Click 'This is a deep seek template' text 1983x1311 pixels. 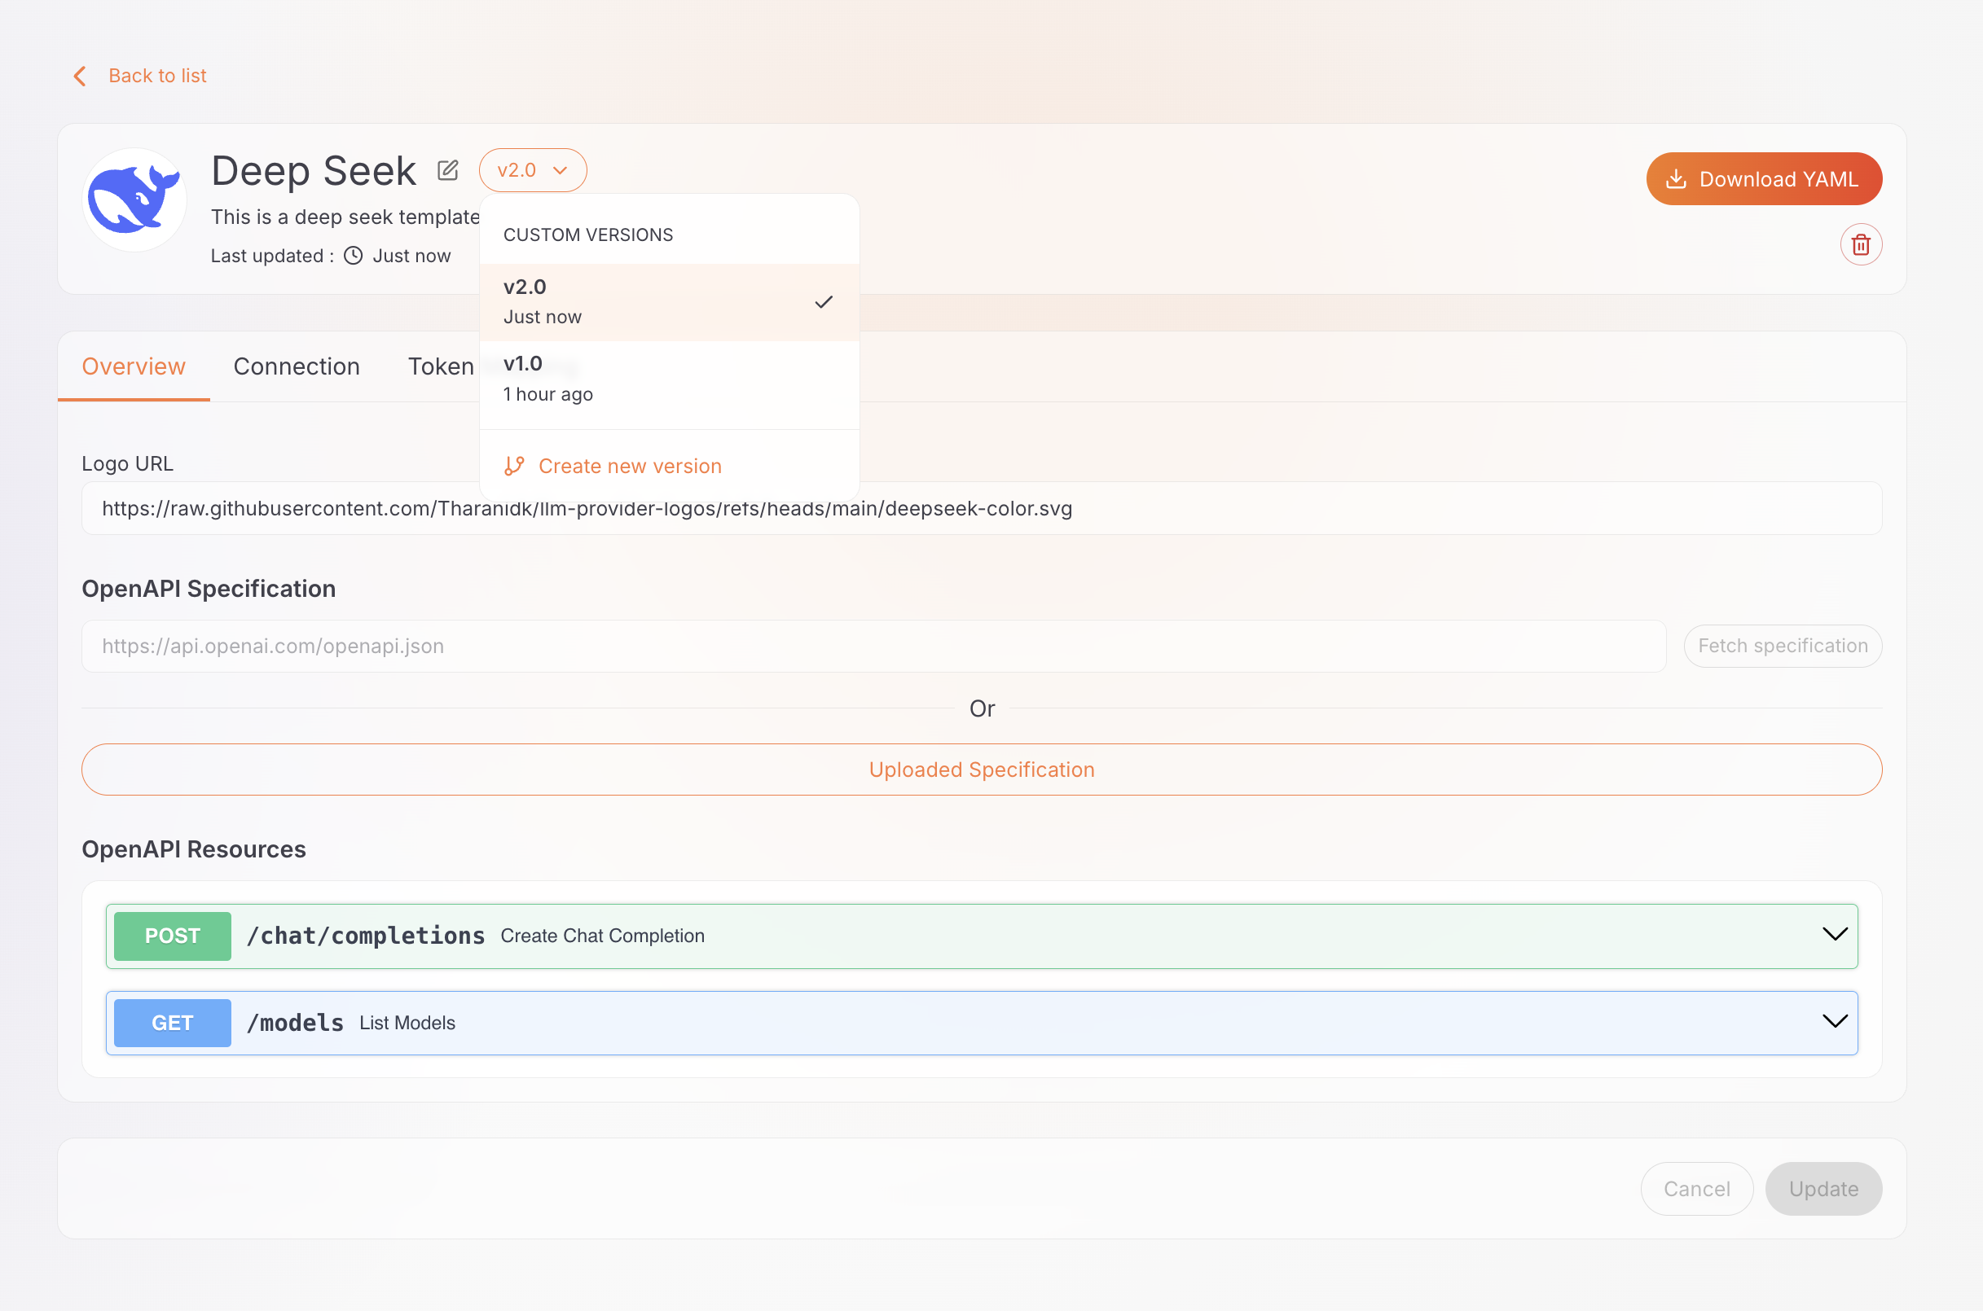pyautogui.click(x=345, y=217)
